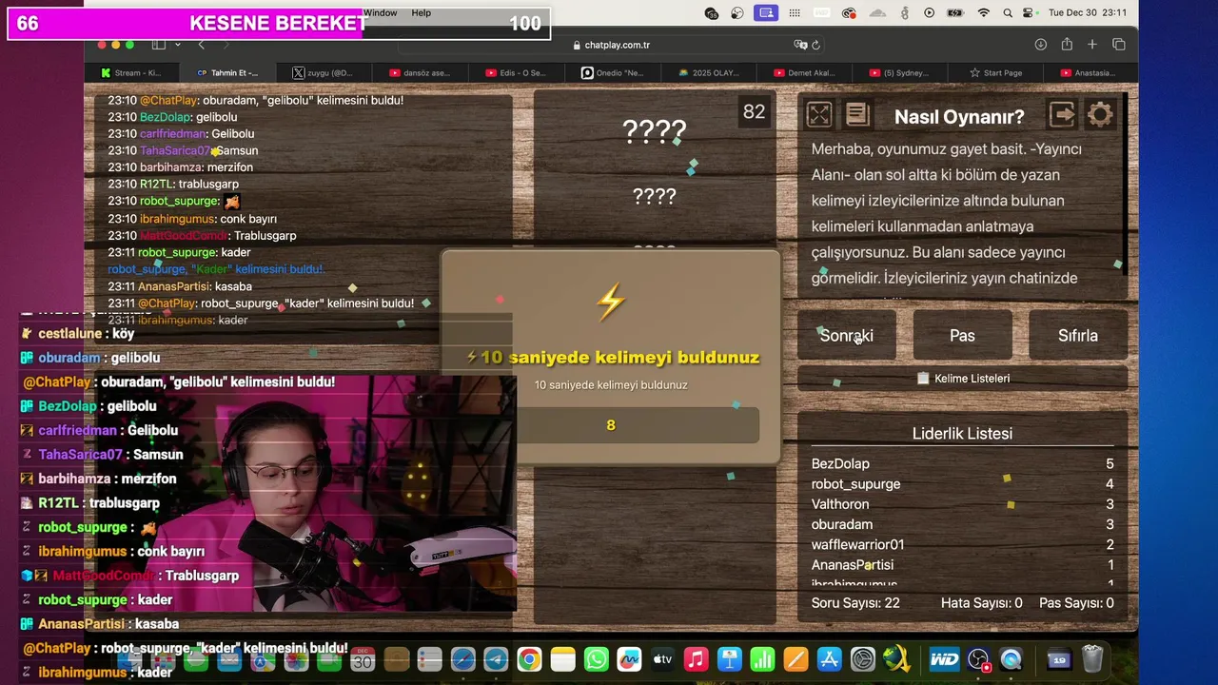This screenshot has height=685, width=1218.
Task: Switch to the Onedio tab
Action: 612,73
